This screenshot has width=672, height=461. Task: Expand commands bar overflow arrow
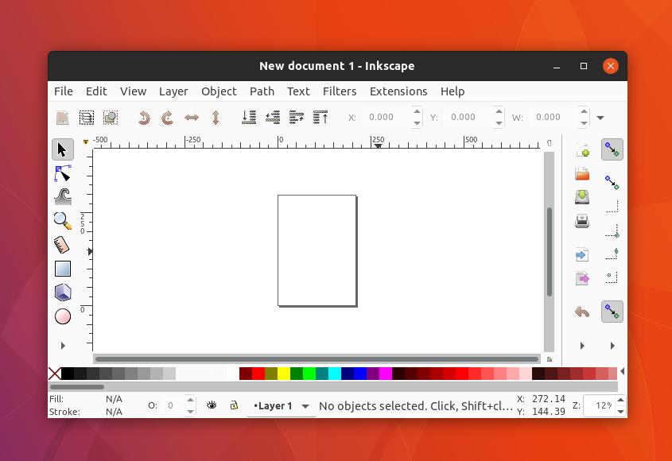click(x=582, y=345)
